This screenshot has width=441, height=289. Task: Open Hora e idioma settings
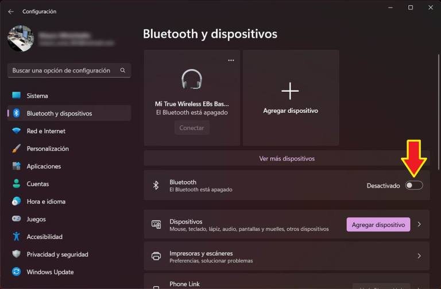tap(45, 202)
